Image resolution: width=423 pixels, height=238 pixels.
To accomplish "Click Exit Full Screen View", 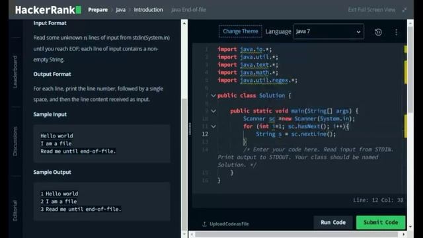I will [x=371, y=10].
